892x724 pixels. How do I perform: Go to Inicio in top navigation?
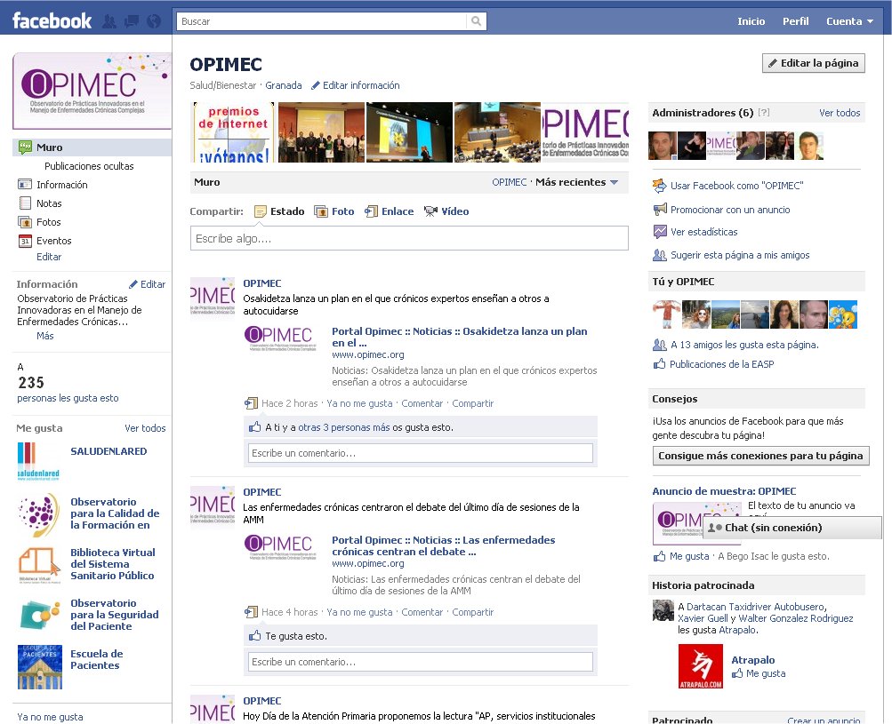pyautogui.click(x=751, y=21)
